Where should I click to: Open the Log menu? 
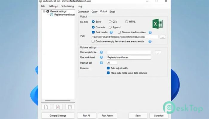click(80, 6)
